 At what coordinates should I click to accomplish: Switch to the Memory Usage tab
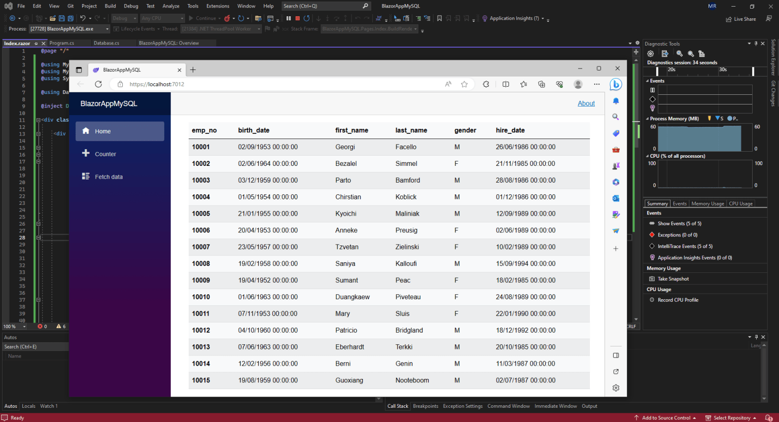(707, 203)
